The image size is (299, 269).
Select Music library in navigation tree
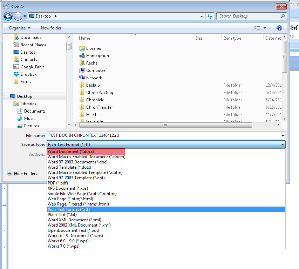[x=26, y=119]
